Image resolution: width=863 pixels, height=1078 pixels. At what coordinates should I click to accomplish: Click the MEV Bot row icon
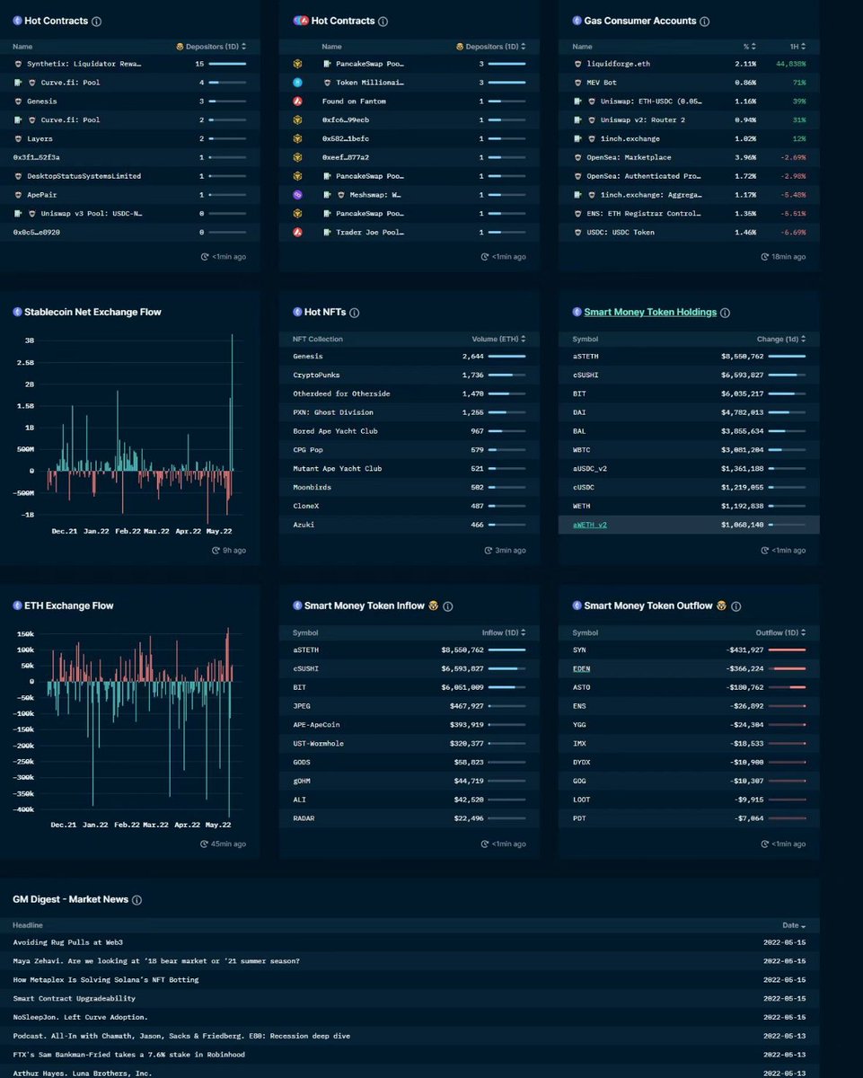click(x=577, y=83)
